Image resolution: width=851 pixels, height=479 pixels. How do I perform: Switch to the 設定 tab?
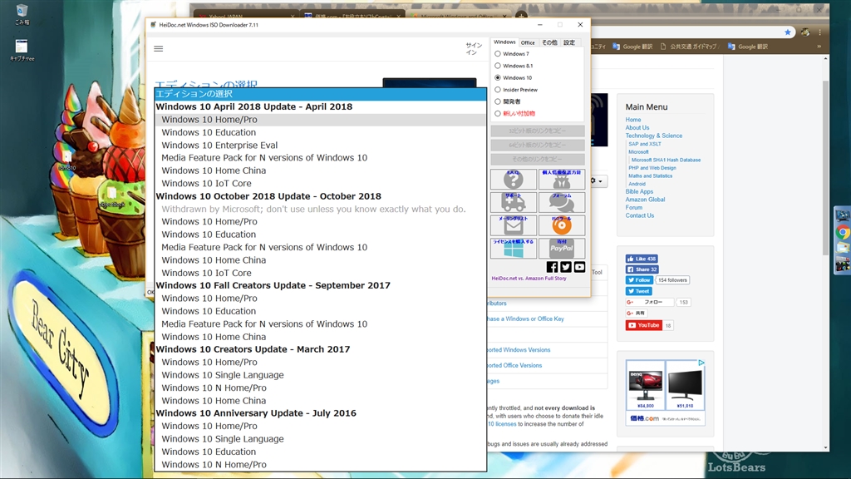(x=568, y=43)
